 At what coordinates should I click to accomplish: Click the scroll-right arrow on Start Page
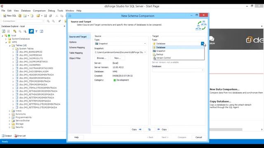262,129
